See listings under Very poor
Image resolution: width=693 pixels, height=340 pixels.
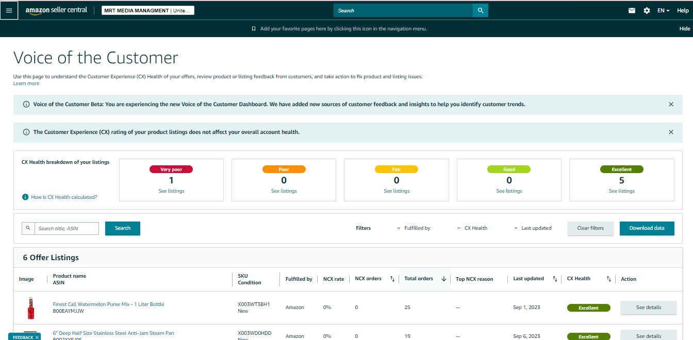(x=171, y=191)
